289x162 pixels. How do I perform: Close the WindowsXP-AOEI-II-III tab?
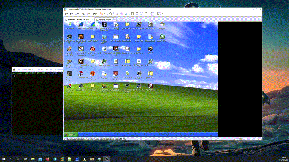click(93, 19)
